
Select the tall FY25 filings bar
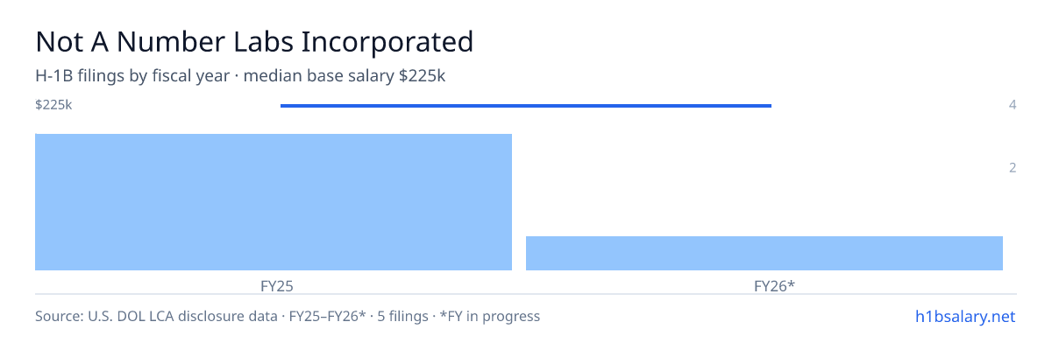pyautogui.click(x=274, y=202)
